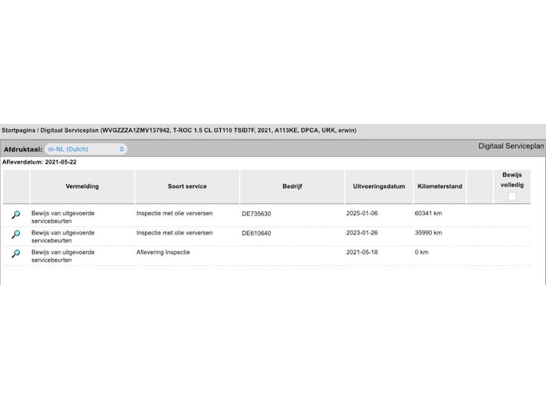Click Digitaal Serviceplan breadcrumb link
Image resolution: width=546 pixels, height=409 pixels.
coord(69,130)
